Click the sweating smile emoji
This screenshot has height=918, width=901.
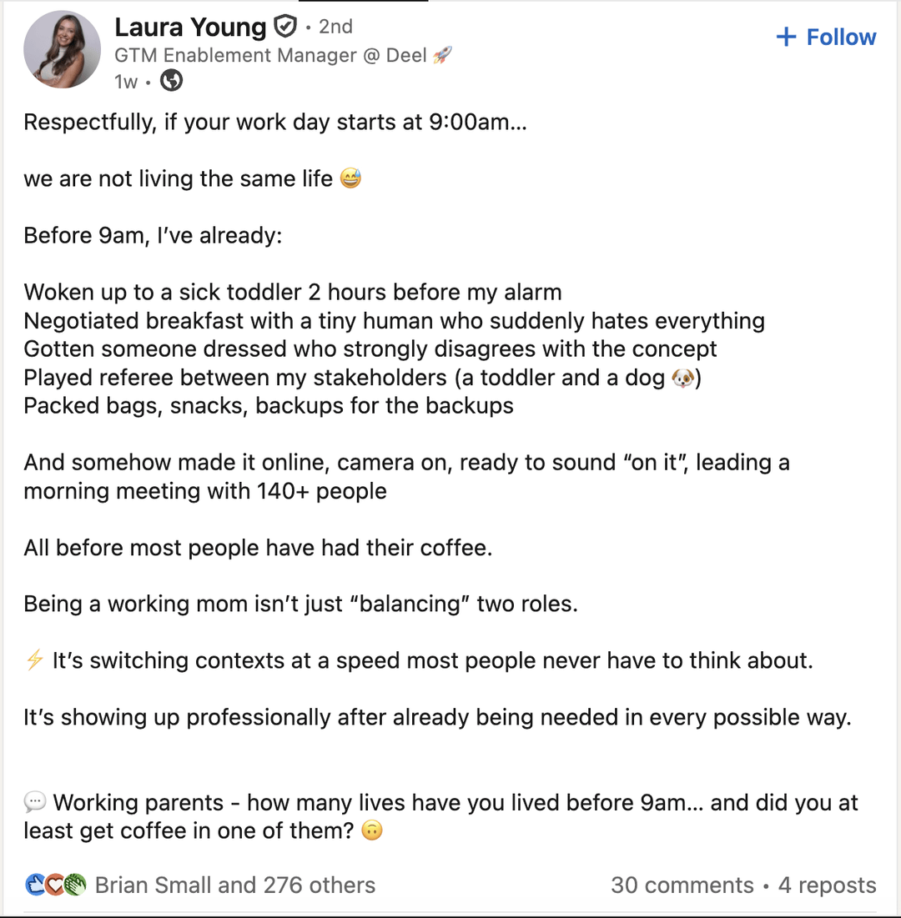(350, 178)
